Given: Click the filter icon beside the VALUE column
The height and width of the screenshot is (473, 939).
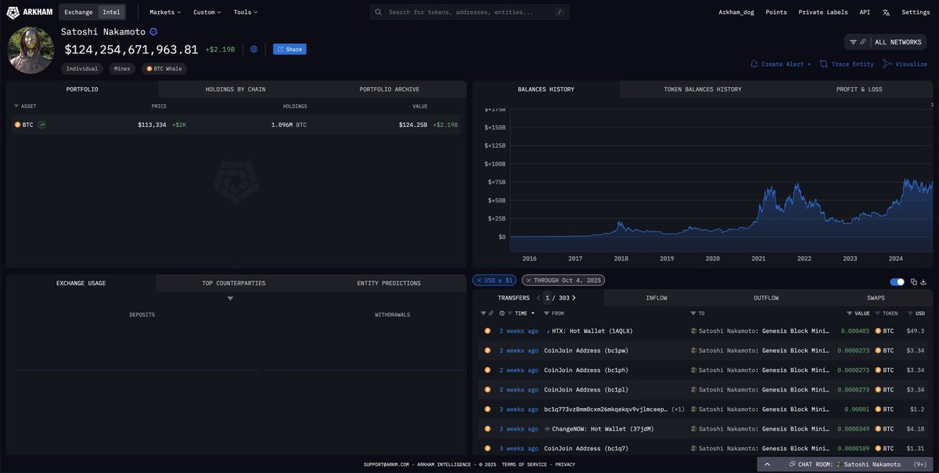Looking at the screenshot, I should [x=848, y=313].
